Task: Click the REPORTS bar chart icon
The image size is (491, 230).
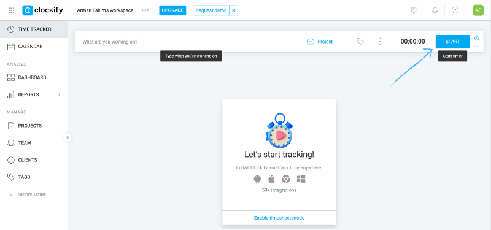Action: coord(11,95)
